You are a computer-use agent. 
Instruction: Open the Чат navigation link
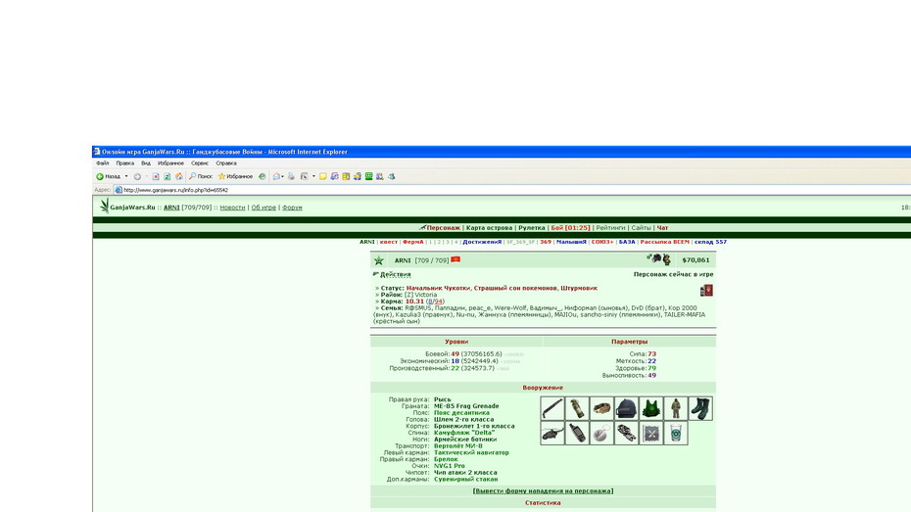[662, 228]
